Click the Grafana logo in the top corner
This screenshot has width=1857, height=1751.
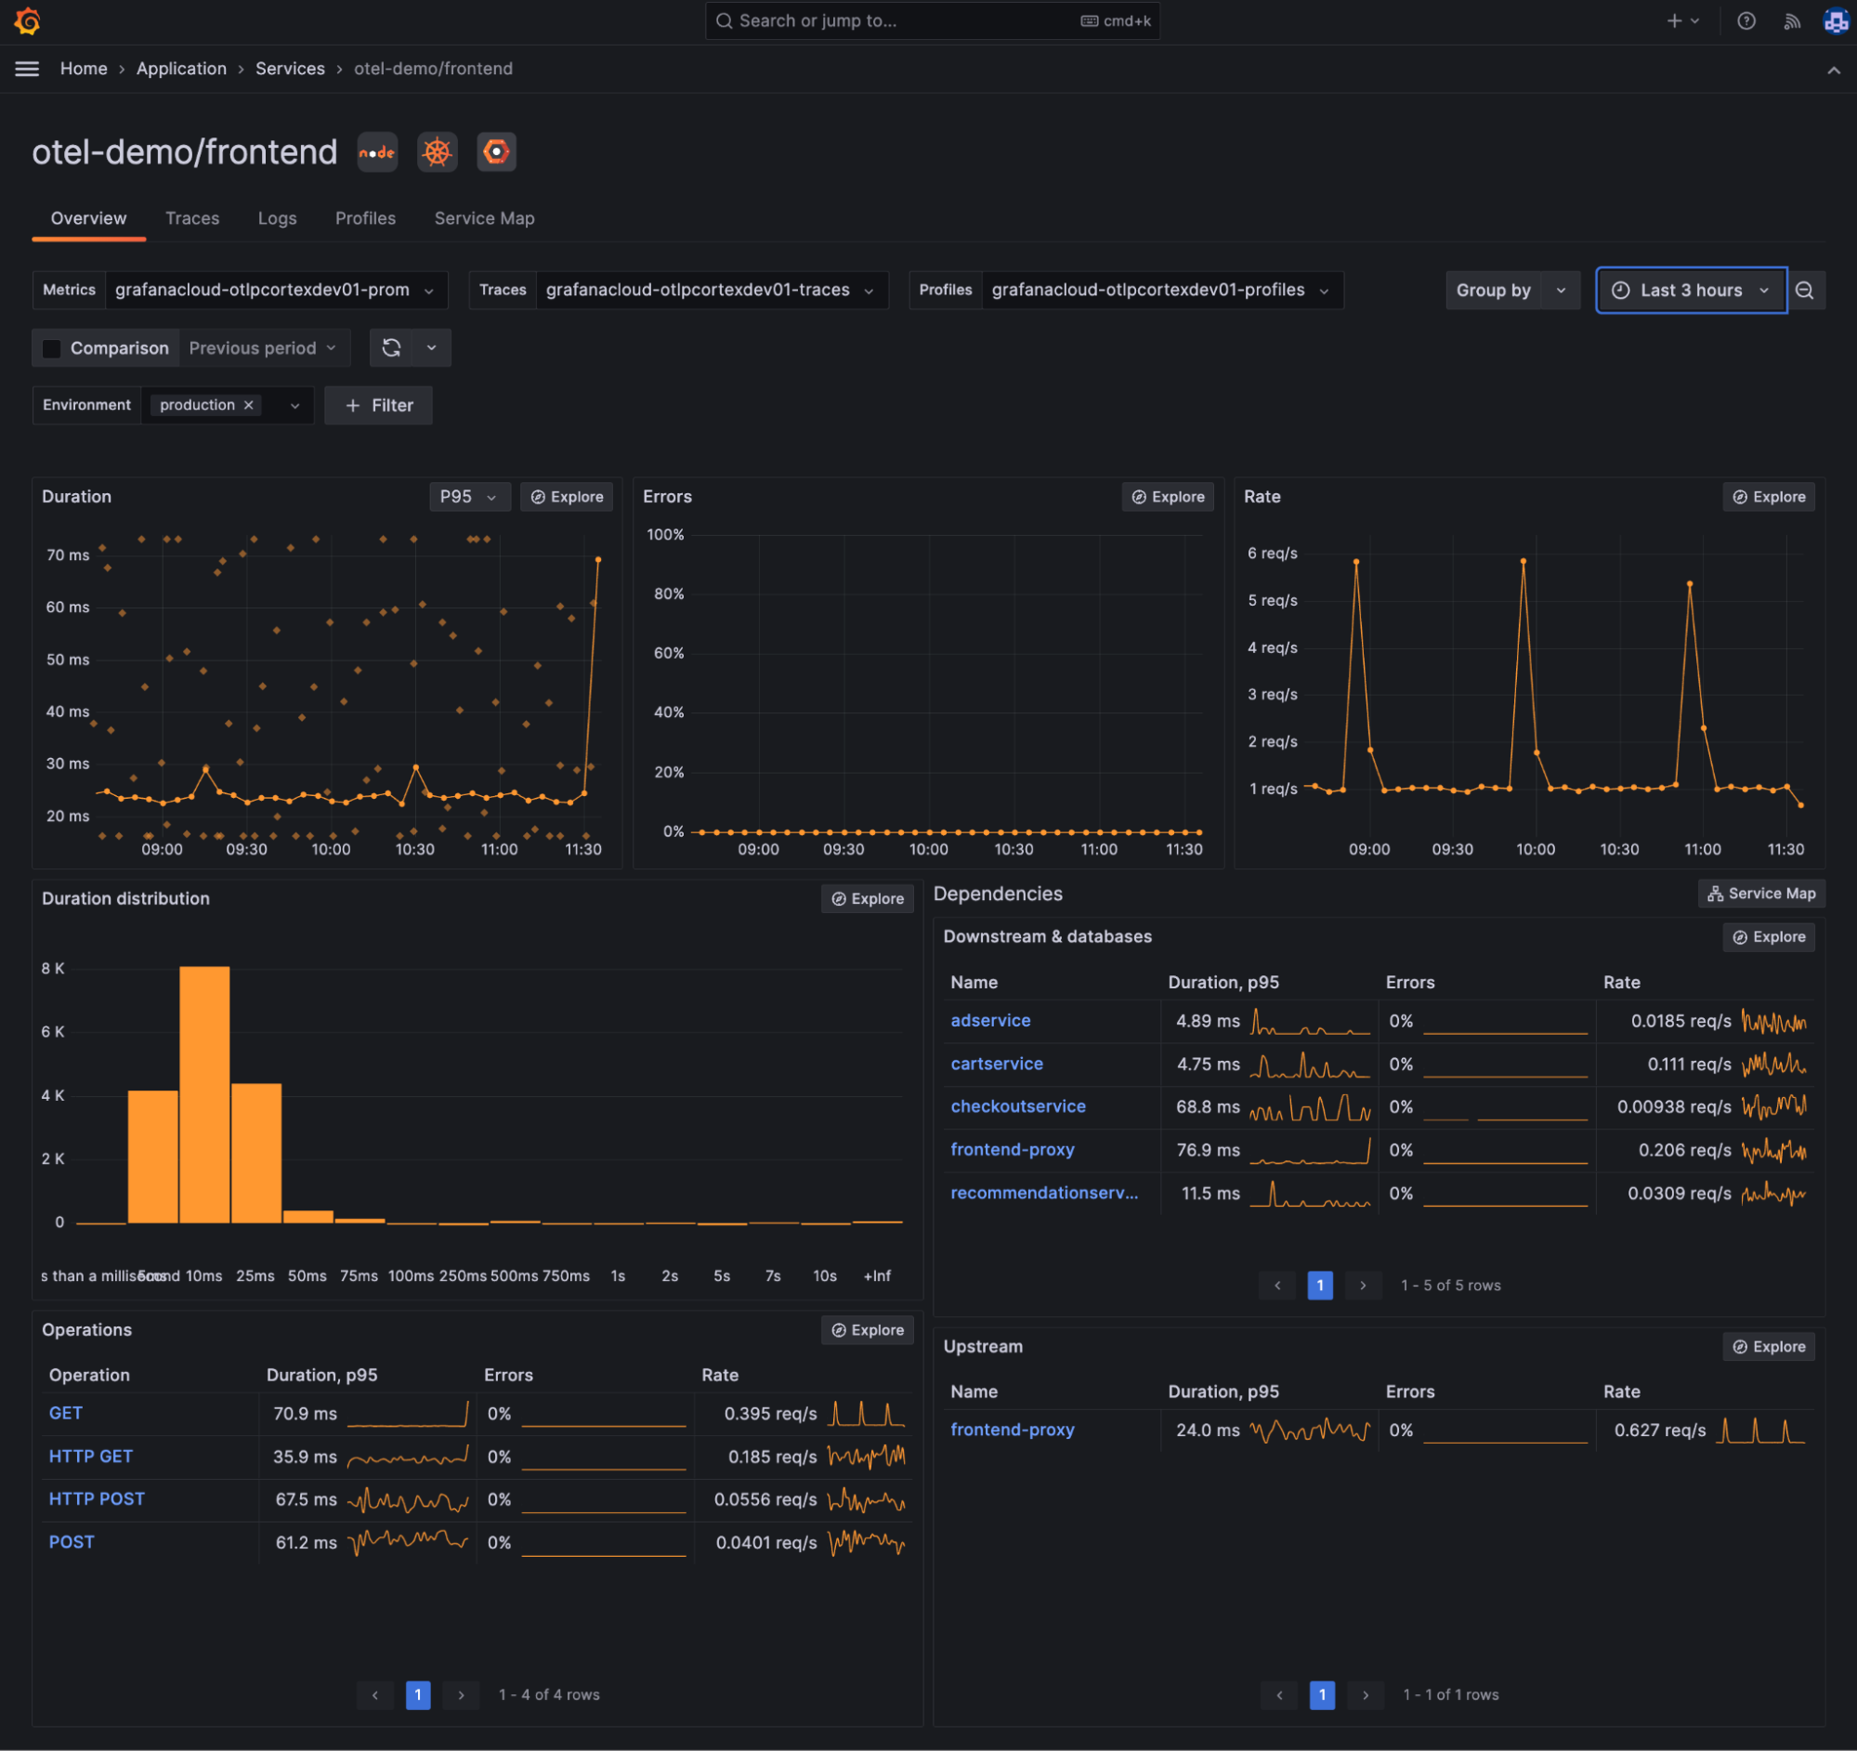click(27, 20)
